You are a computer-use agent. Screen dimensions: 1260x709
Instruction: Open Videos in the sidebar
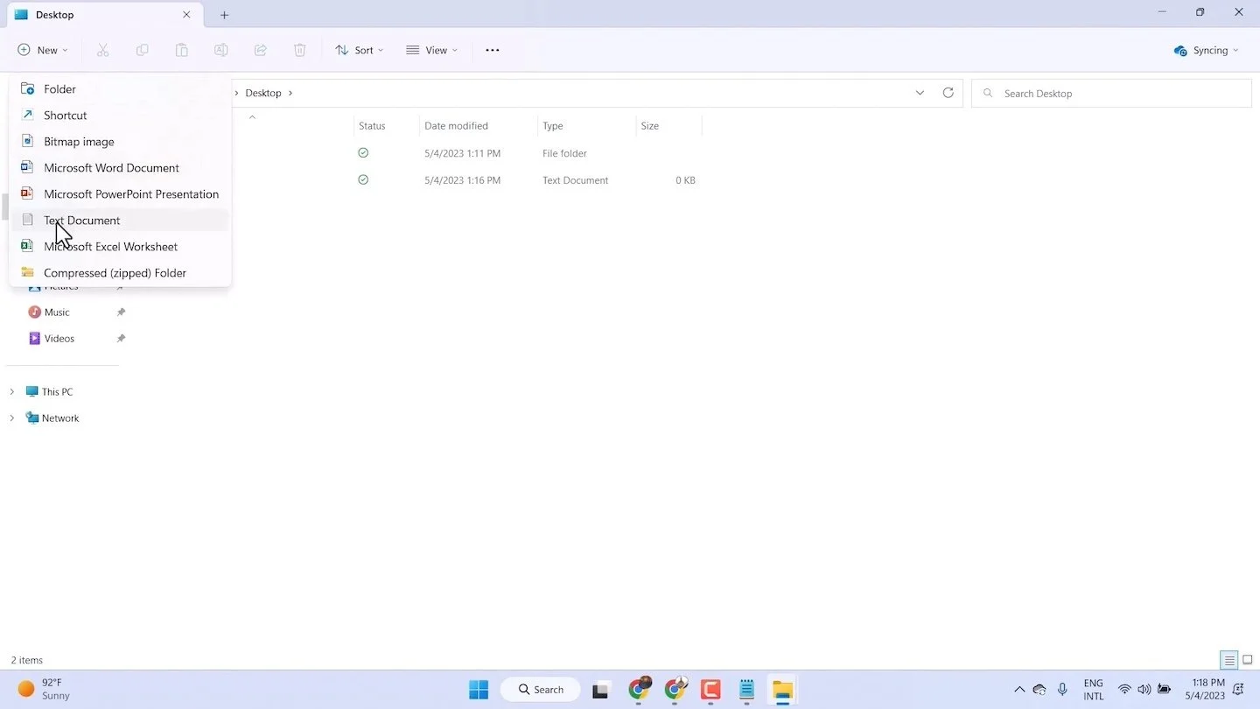59,339
